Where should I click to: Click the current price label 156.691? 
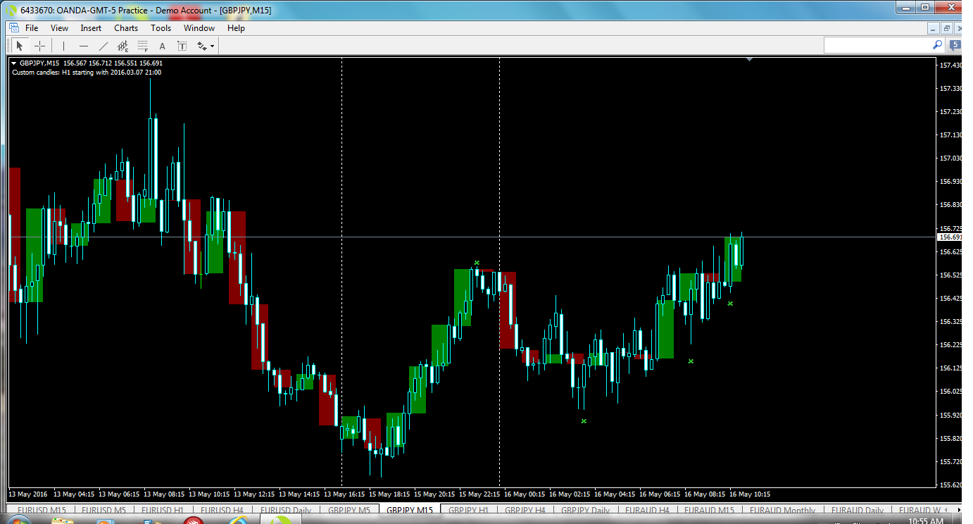tap(950, 237)
